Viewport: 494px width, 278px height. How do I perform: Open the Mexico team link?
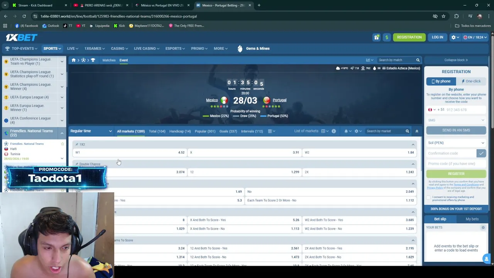pos(212,100)
